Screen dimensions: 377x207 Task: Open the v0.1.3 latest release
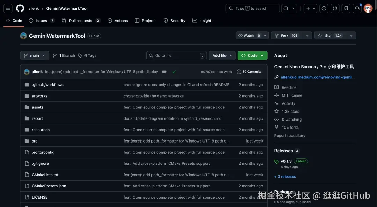click(286, 161)
